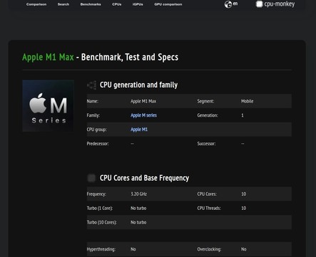316x257 pixels.
Task: Click the cpu-monkey site name text
Action: [280, 4]
